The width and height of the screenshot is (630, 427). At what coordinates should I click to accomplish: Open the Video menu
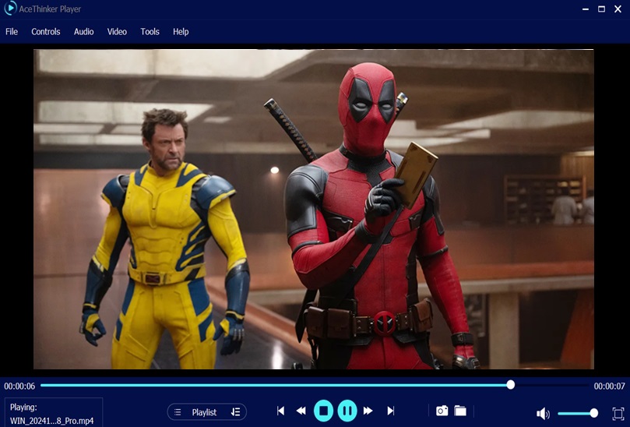click(117, 32)
